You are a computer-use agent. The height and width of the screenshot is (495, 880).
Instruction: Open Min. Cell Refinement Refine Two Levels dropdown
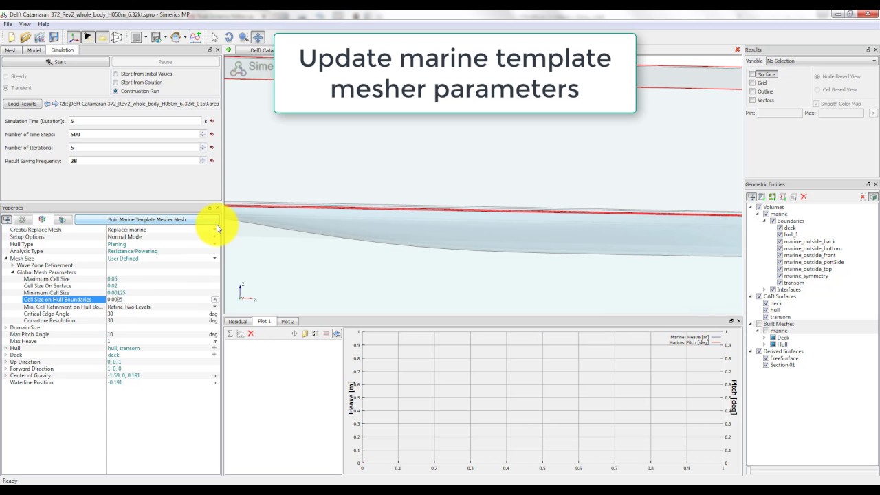point(214,307)
